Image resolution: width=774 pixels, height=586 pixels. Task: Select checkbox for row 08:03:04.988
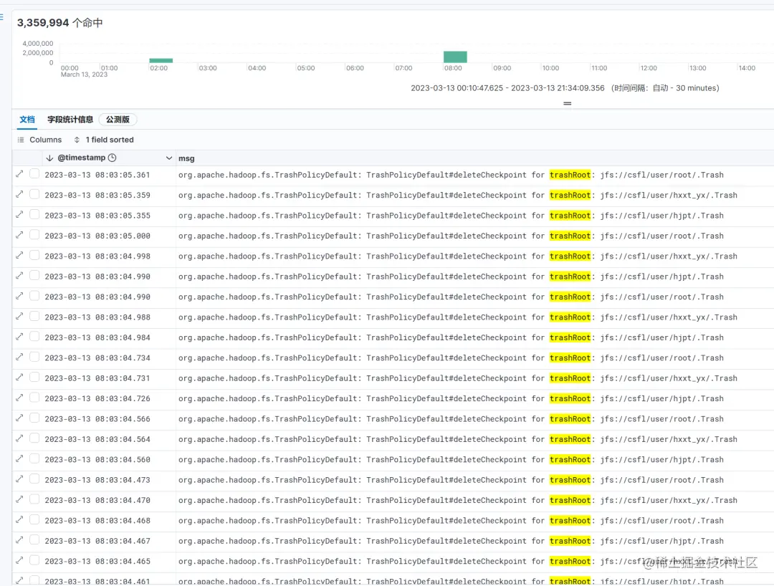pyautogui.click(x=34, y=316)
